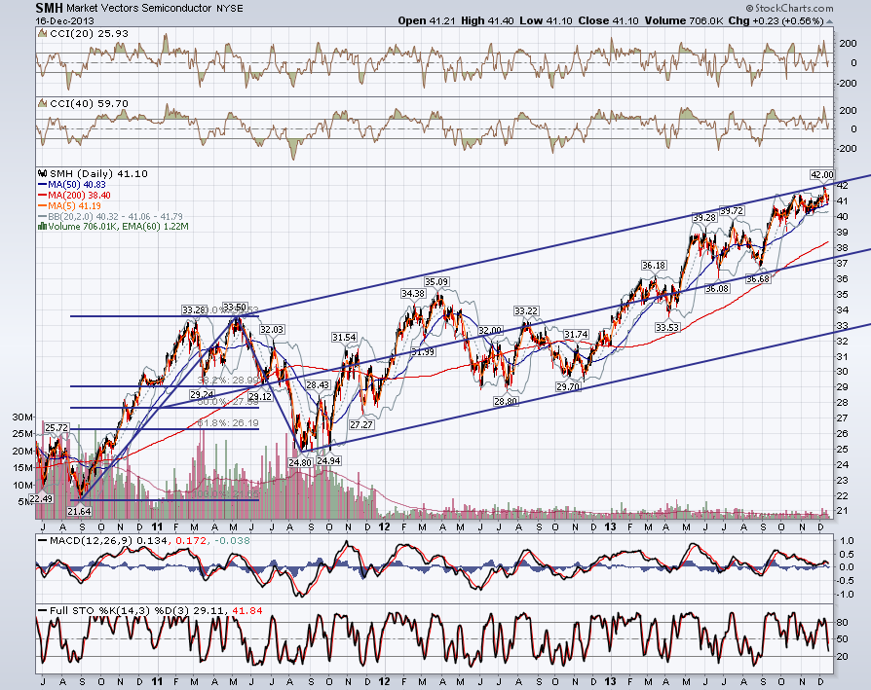The width and height of the screenshot is (871, 690).
Task: Click the Low 41.10 value
Action: tap(546, 20)
